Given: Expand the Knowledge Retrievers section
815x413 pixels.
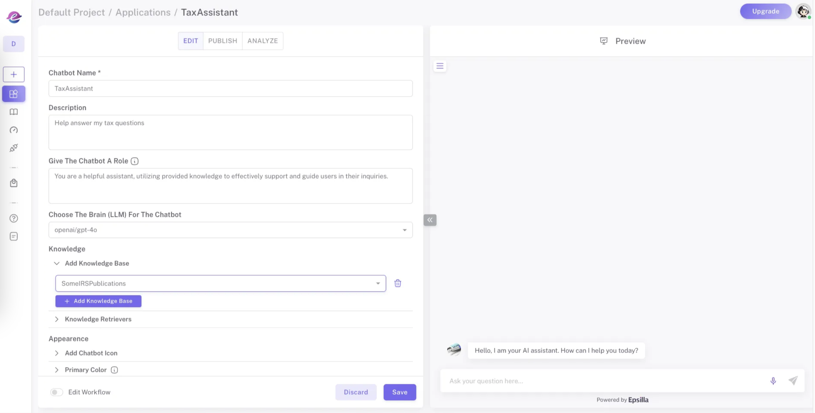Looking at the screenshot, I should pyautogui.click(x=98, y=319).
